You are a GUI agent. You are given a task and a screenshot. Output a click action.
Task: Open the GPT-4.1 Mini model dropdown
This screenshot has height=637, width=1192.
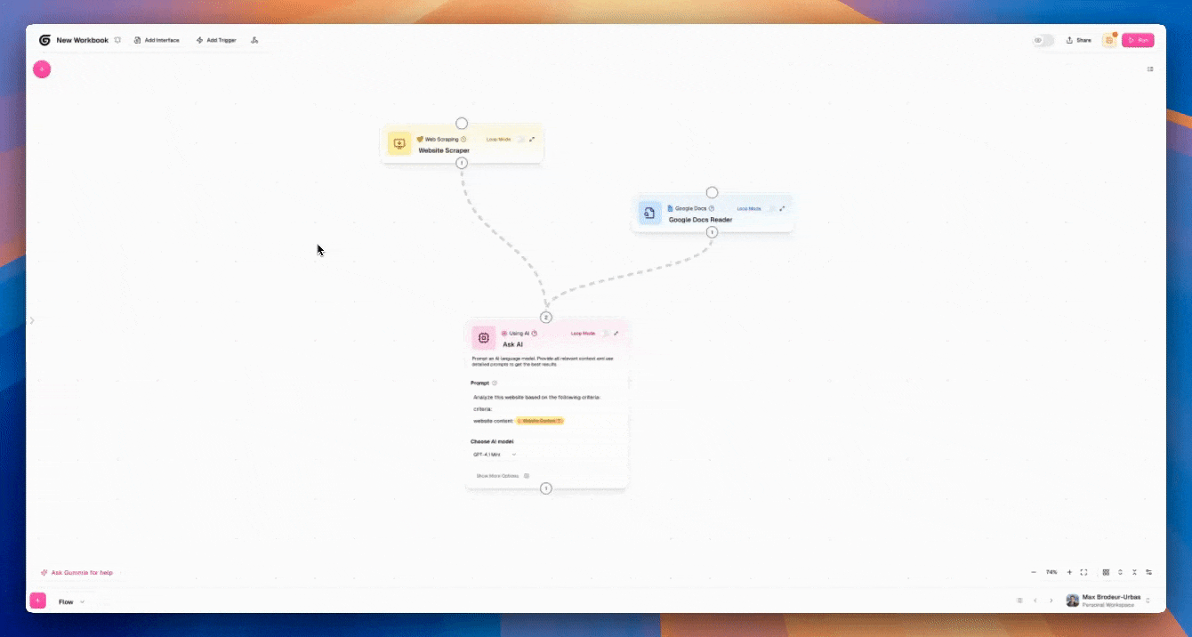point(495,455)
